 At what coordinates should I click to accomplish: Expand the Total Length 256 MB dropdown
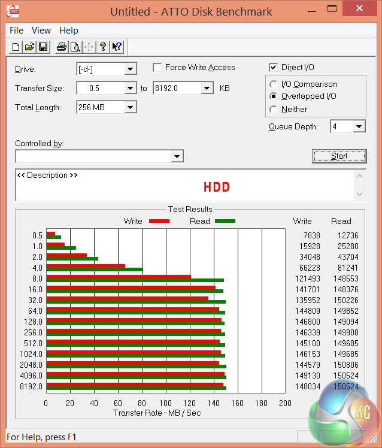(x=130, y=107)
